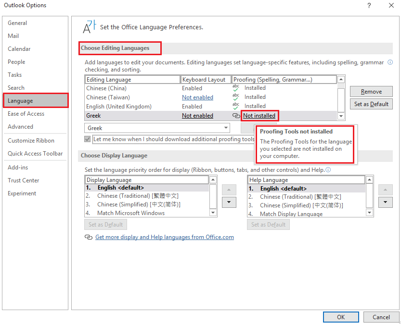
Task: Move help language down in priority
Action: coord(386,202)
